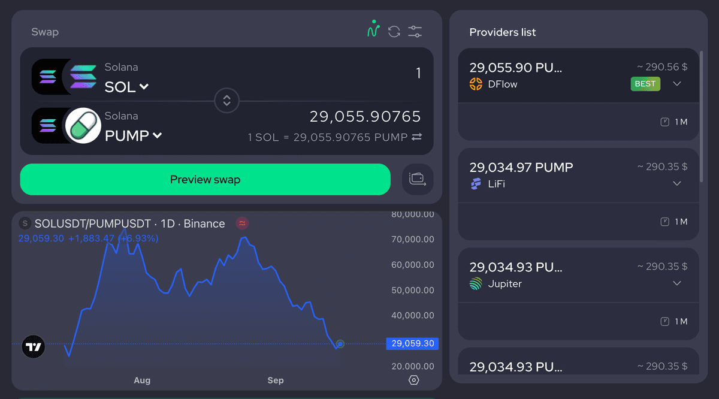The height and width of the screenshot is (399, 719).
Task: Click the Swap panel title
Action: click(45, 32)
